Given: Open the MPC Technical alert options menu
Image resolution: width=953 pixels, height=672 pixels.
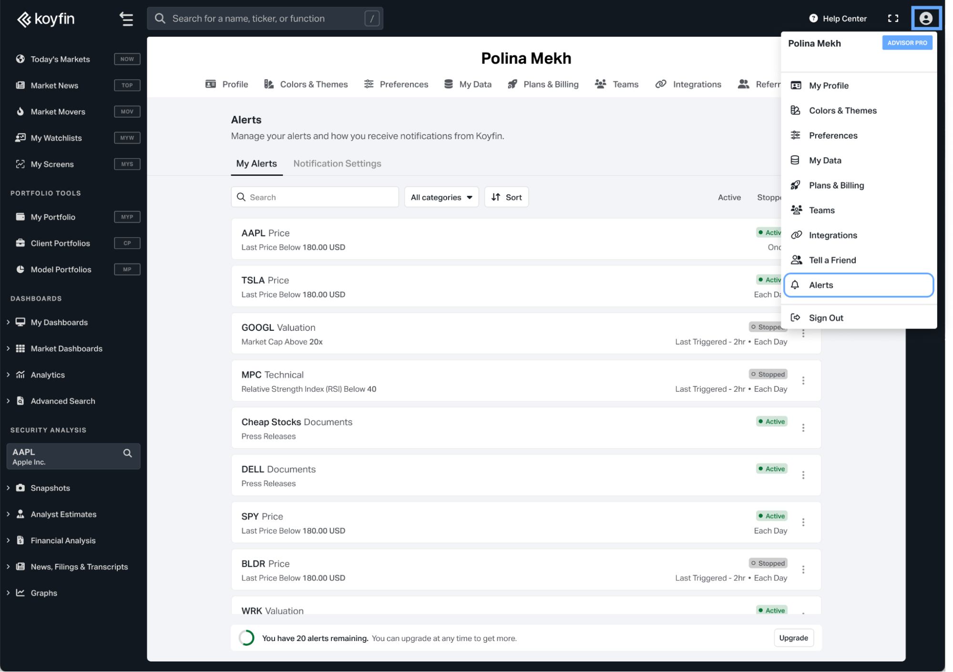Looking at the screenshot, I should (x=803, y=381).
